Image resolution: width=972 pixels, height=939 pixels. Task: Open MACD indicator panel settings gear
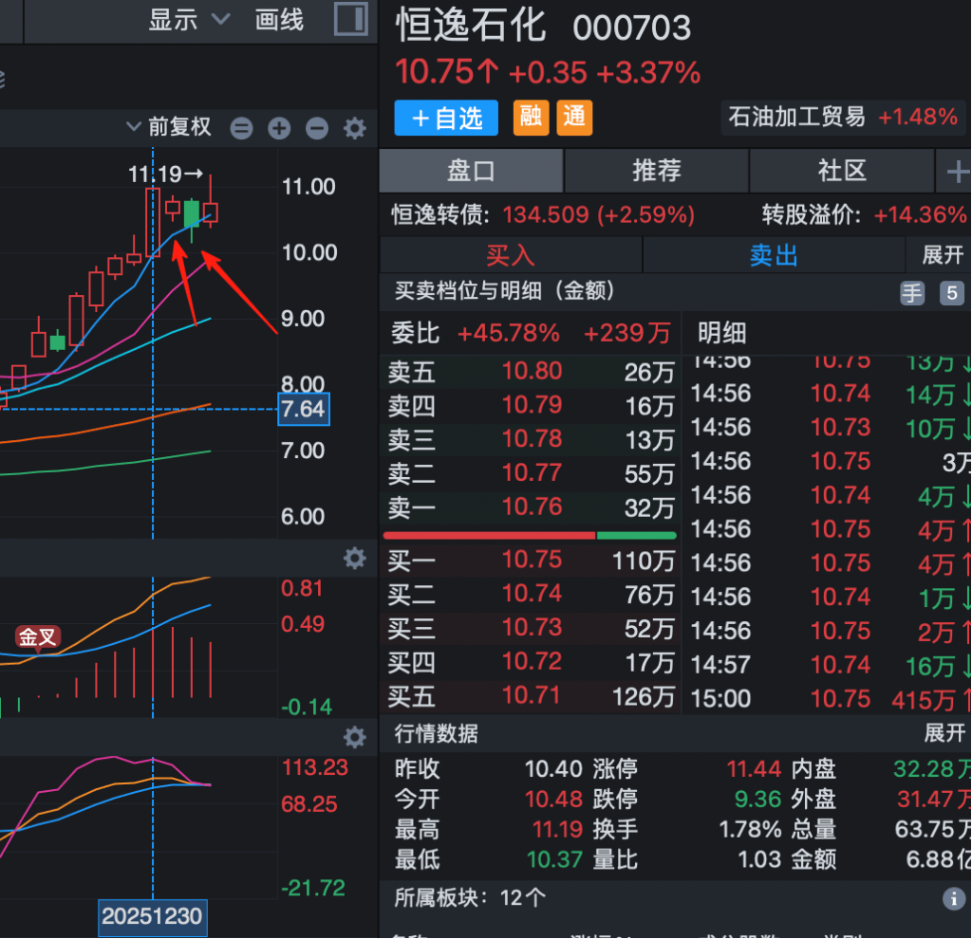tap(354, 558)
